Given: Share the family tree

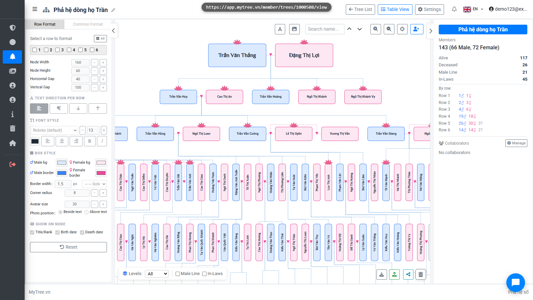Looking at the screenshot, I should (408, 274).
